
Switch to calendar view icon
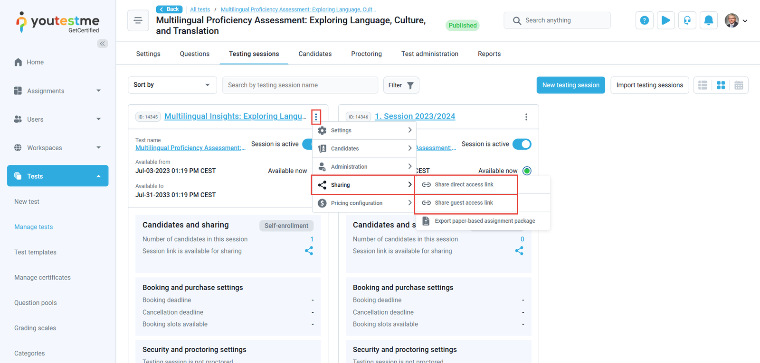(739, 85)
